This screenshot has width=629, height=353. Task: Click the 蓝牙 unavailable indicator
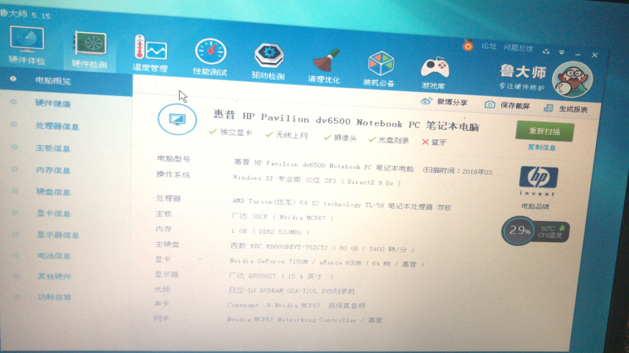click(x=434, y=142)
